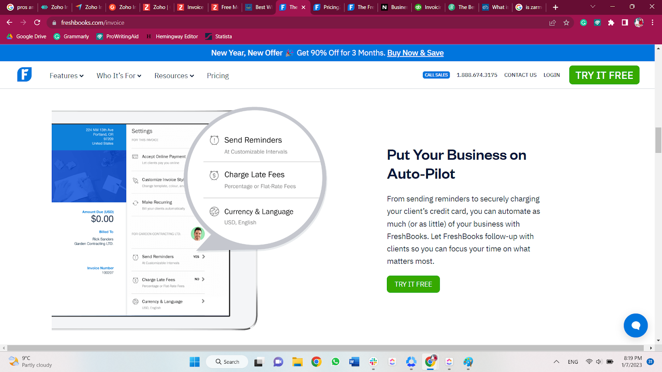Click the browser side panel icon

[x=625, y=23]
